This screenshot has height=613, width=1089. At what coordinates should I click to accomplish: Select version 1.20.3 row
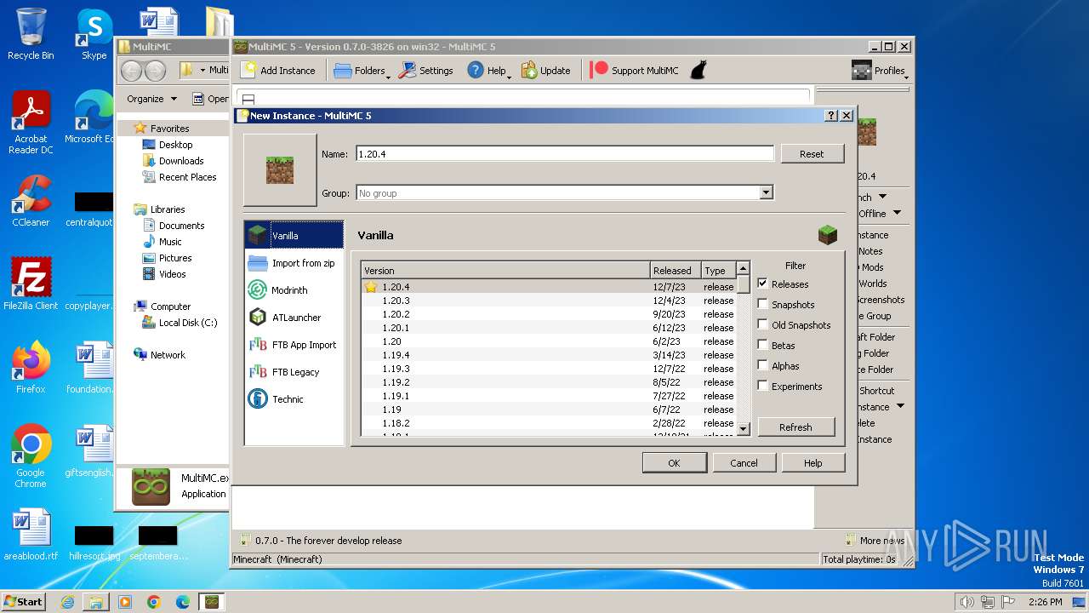[549, 301]
